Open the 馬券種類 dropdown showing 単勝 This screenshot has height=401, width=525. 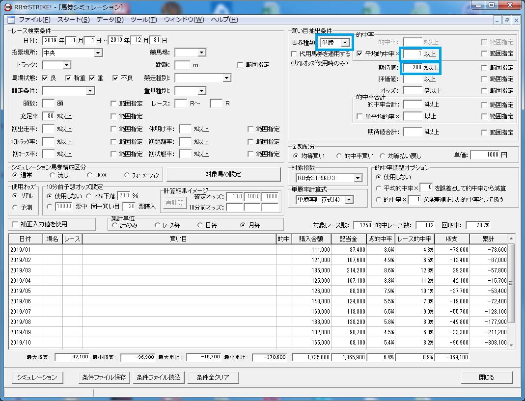pos(345,43)
